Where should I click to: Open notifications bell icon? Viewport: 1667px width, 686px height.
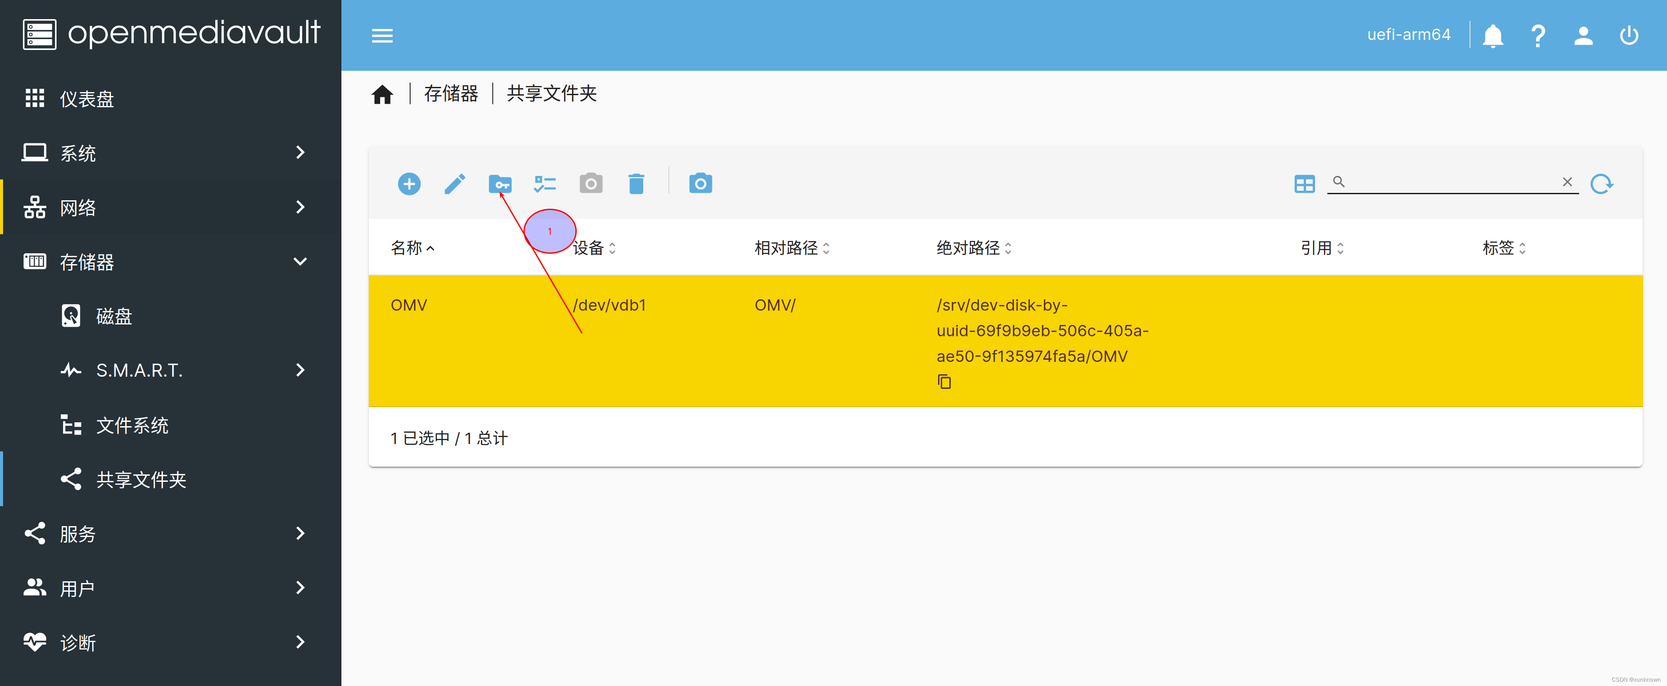tap(1492, 36)
